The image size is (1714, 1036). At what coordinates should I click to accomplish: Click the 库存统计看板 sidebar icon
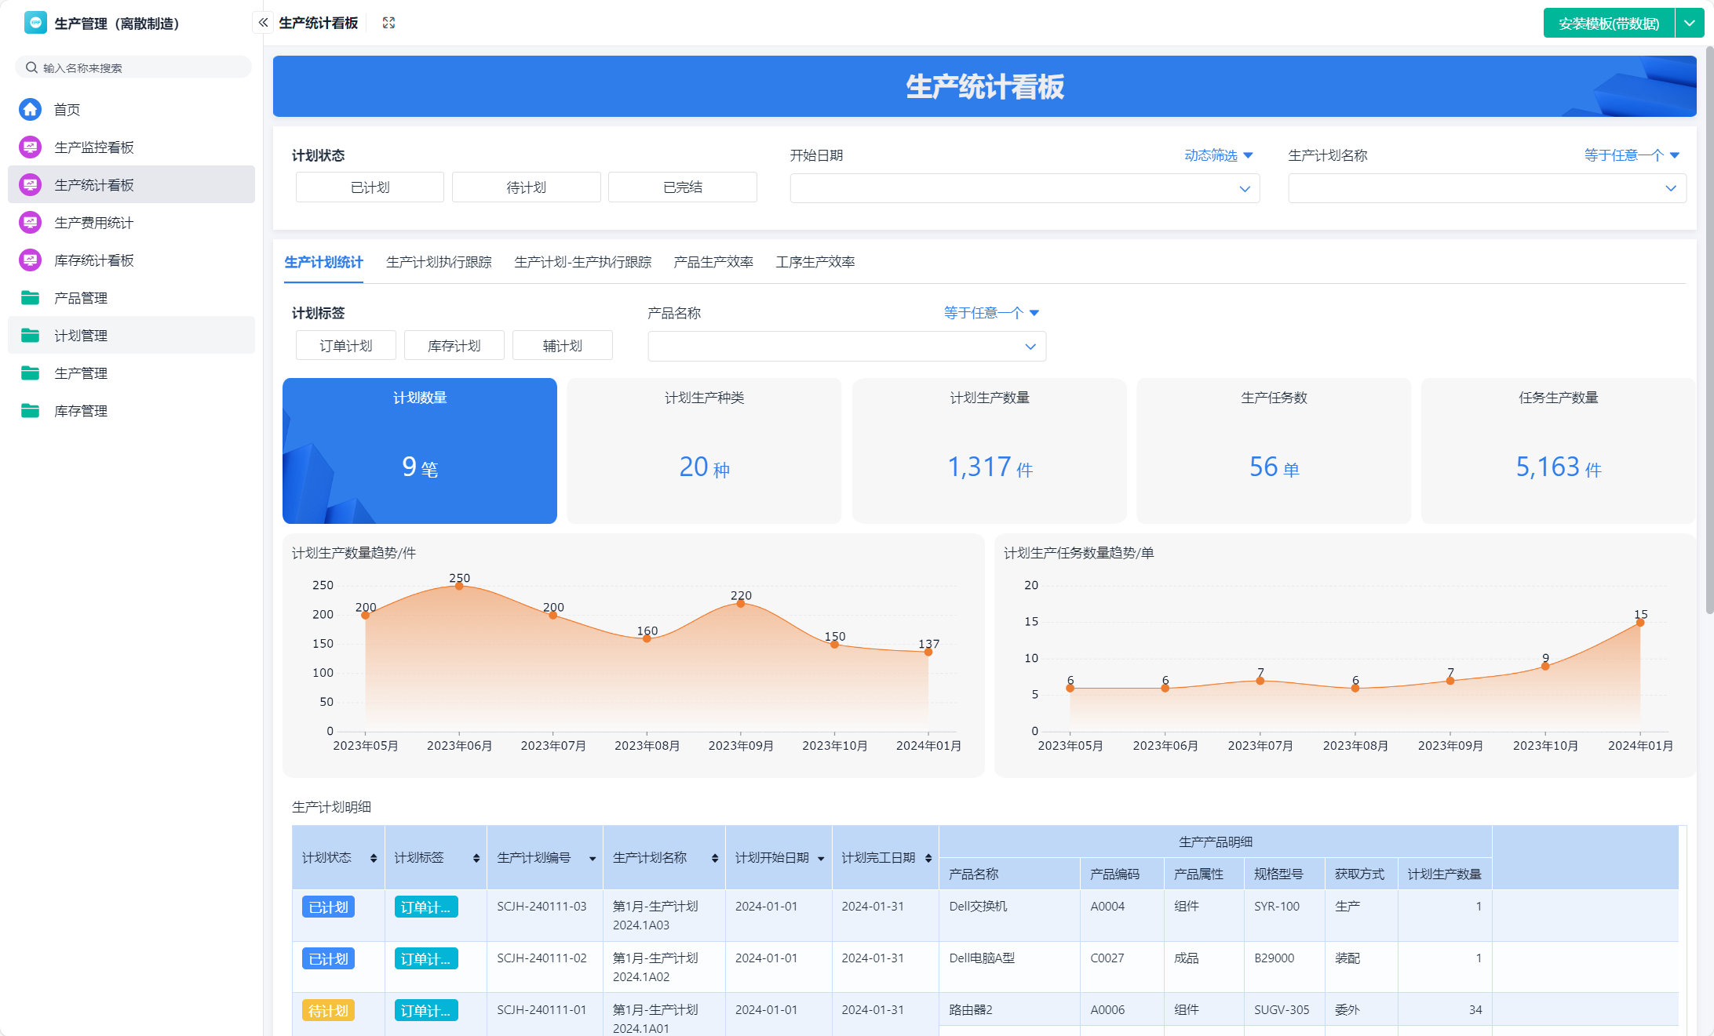tap(30, 260)
